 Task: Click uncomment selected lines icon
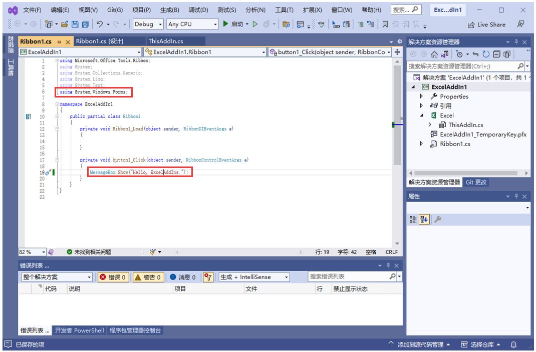pyautogui.click(x=371, y=24)
